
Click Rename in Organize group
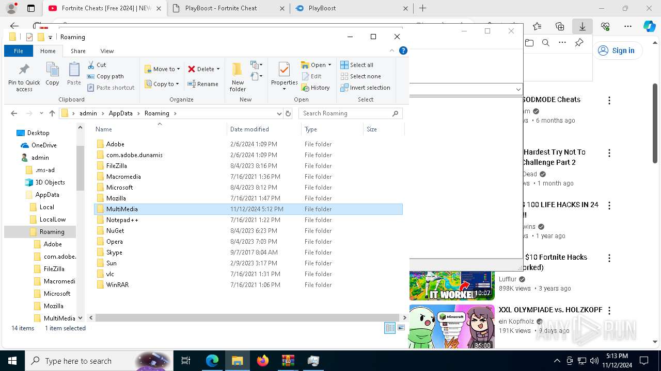click(x=203, y=84)
